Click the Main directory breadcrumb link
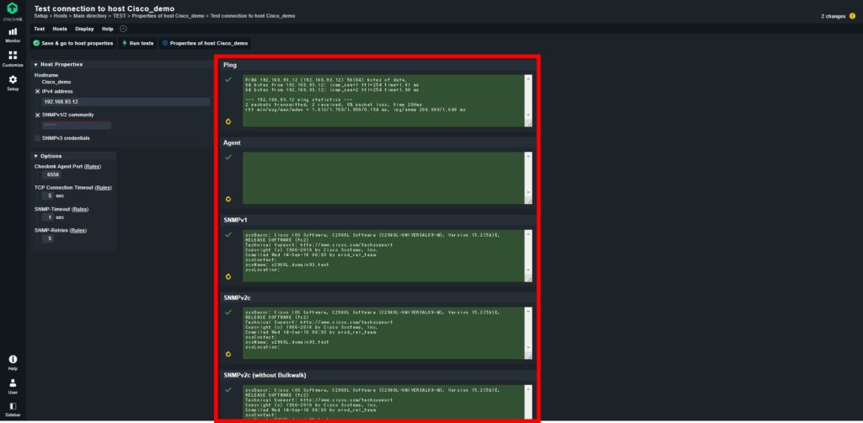The height and width of the screenshot is (423, 863). pos(89,16)
